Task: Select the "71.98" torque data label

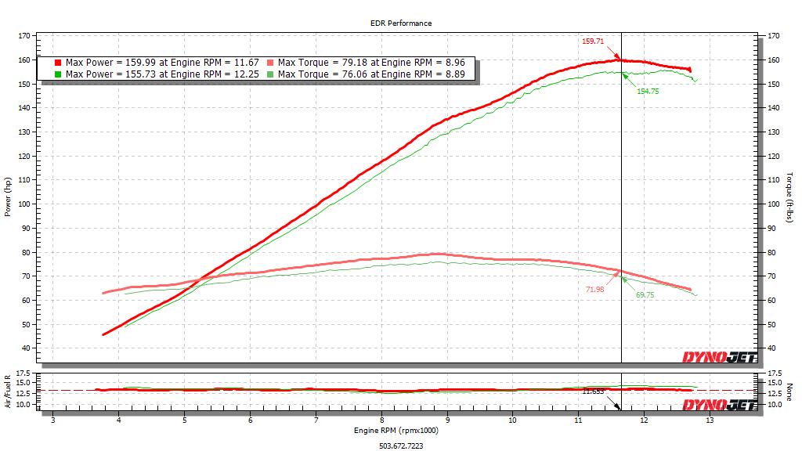Action: point(595,290)
